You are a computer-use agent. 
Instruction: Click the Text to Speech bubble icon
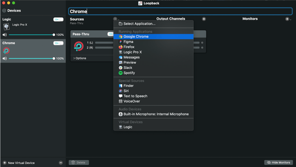pyautogui.click(x=120, y=96)
